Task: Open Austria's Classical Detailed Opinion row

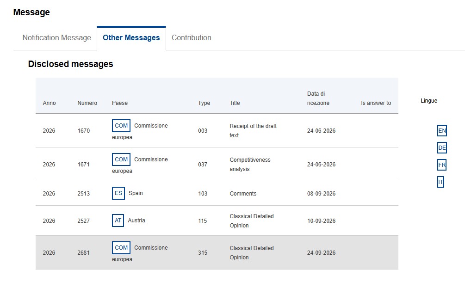Action: tap(217, 220)
